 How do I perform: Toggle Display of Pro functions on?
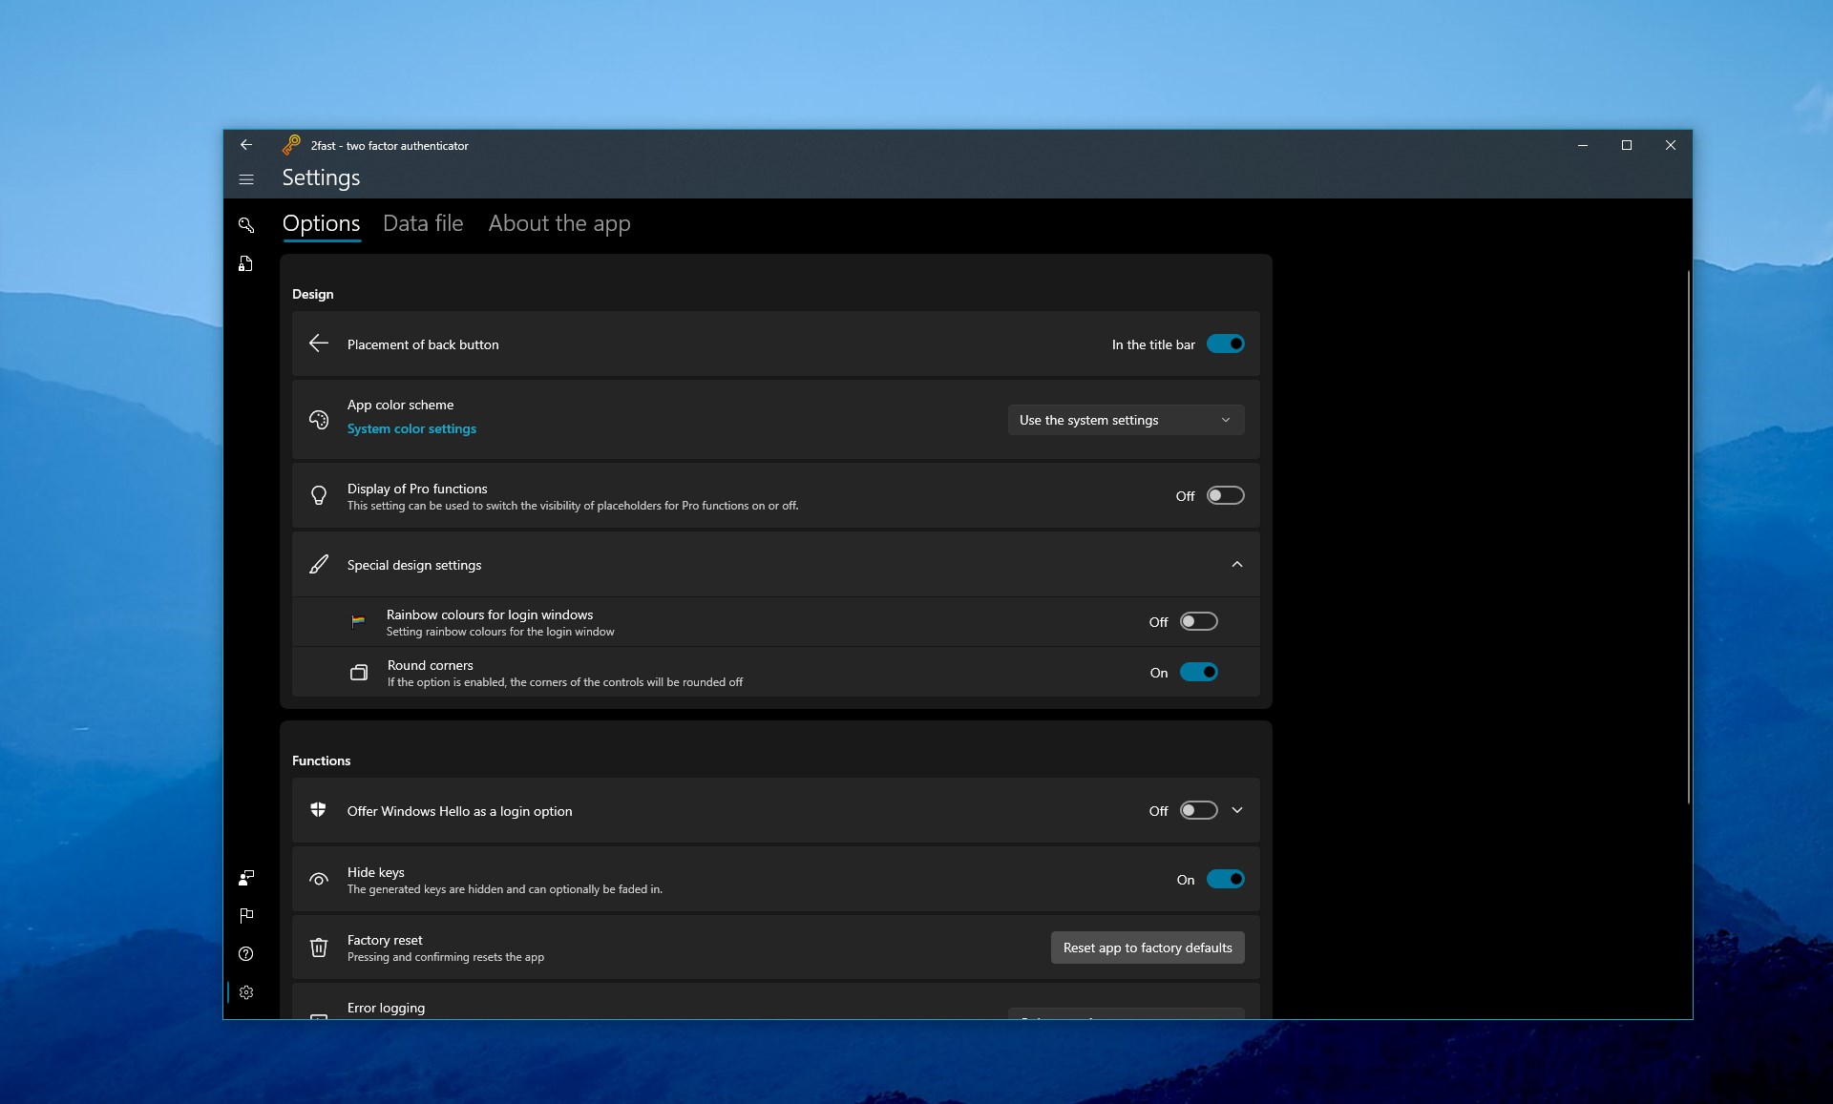pyautogui.click(x=1226, y=495)
